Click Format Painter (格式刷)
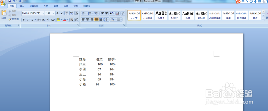 point(14,19)
